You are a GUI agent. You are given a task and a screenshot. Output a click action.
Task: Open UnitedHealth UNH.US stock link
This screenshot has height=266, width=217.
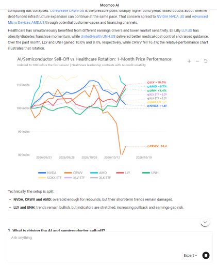tap(98, 36)
